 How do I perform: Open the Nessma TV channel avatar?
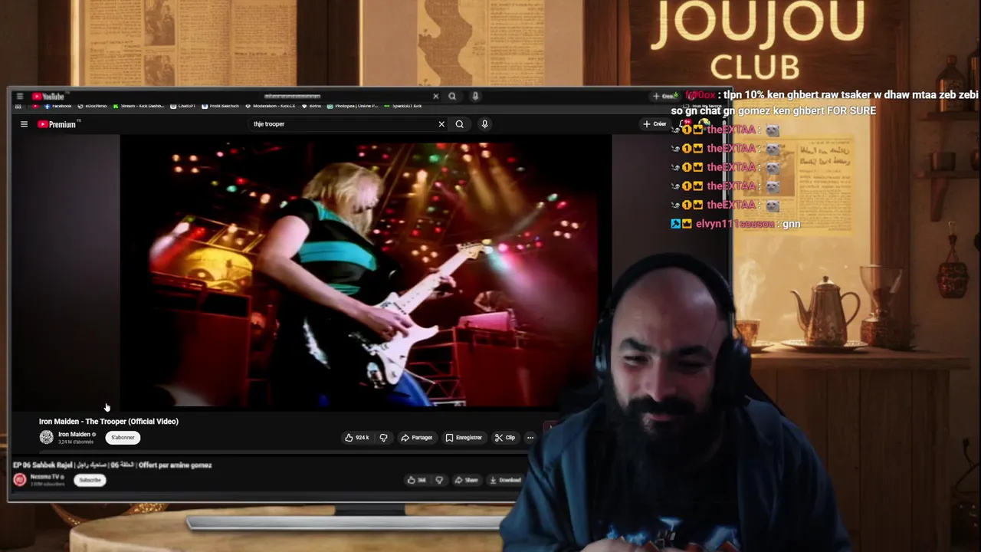point(20,480)
